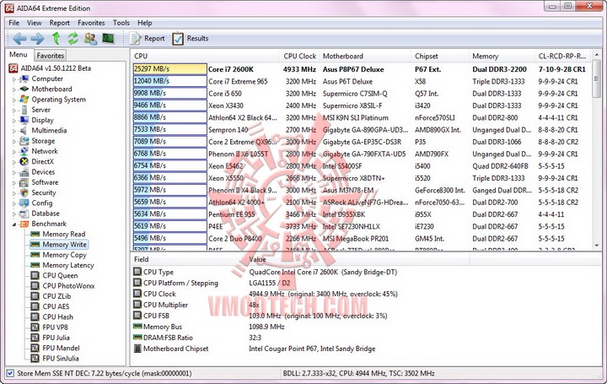Viewport: 607px width, 384px height.
Task: Click the Field column header
Action: click(x=188, y=259)
